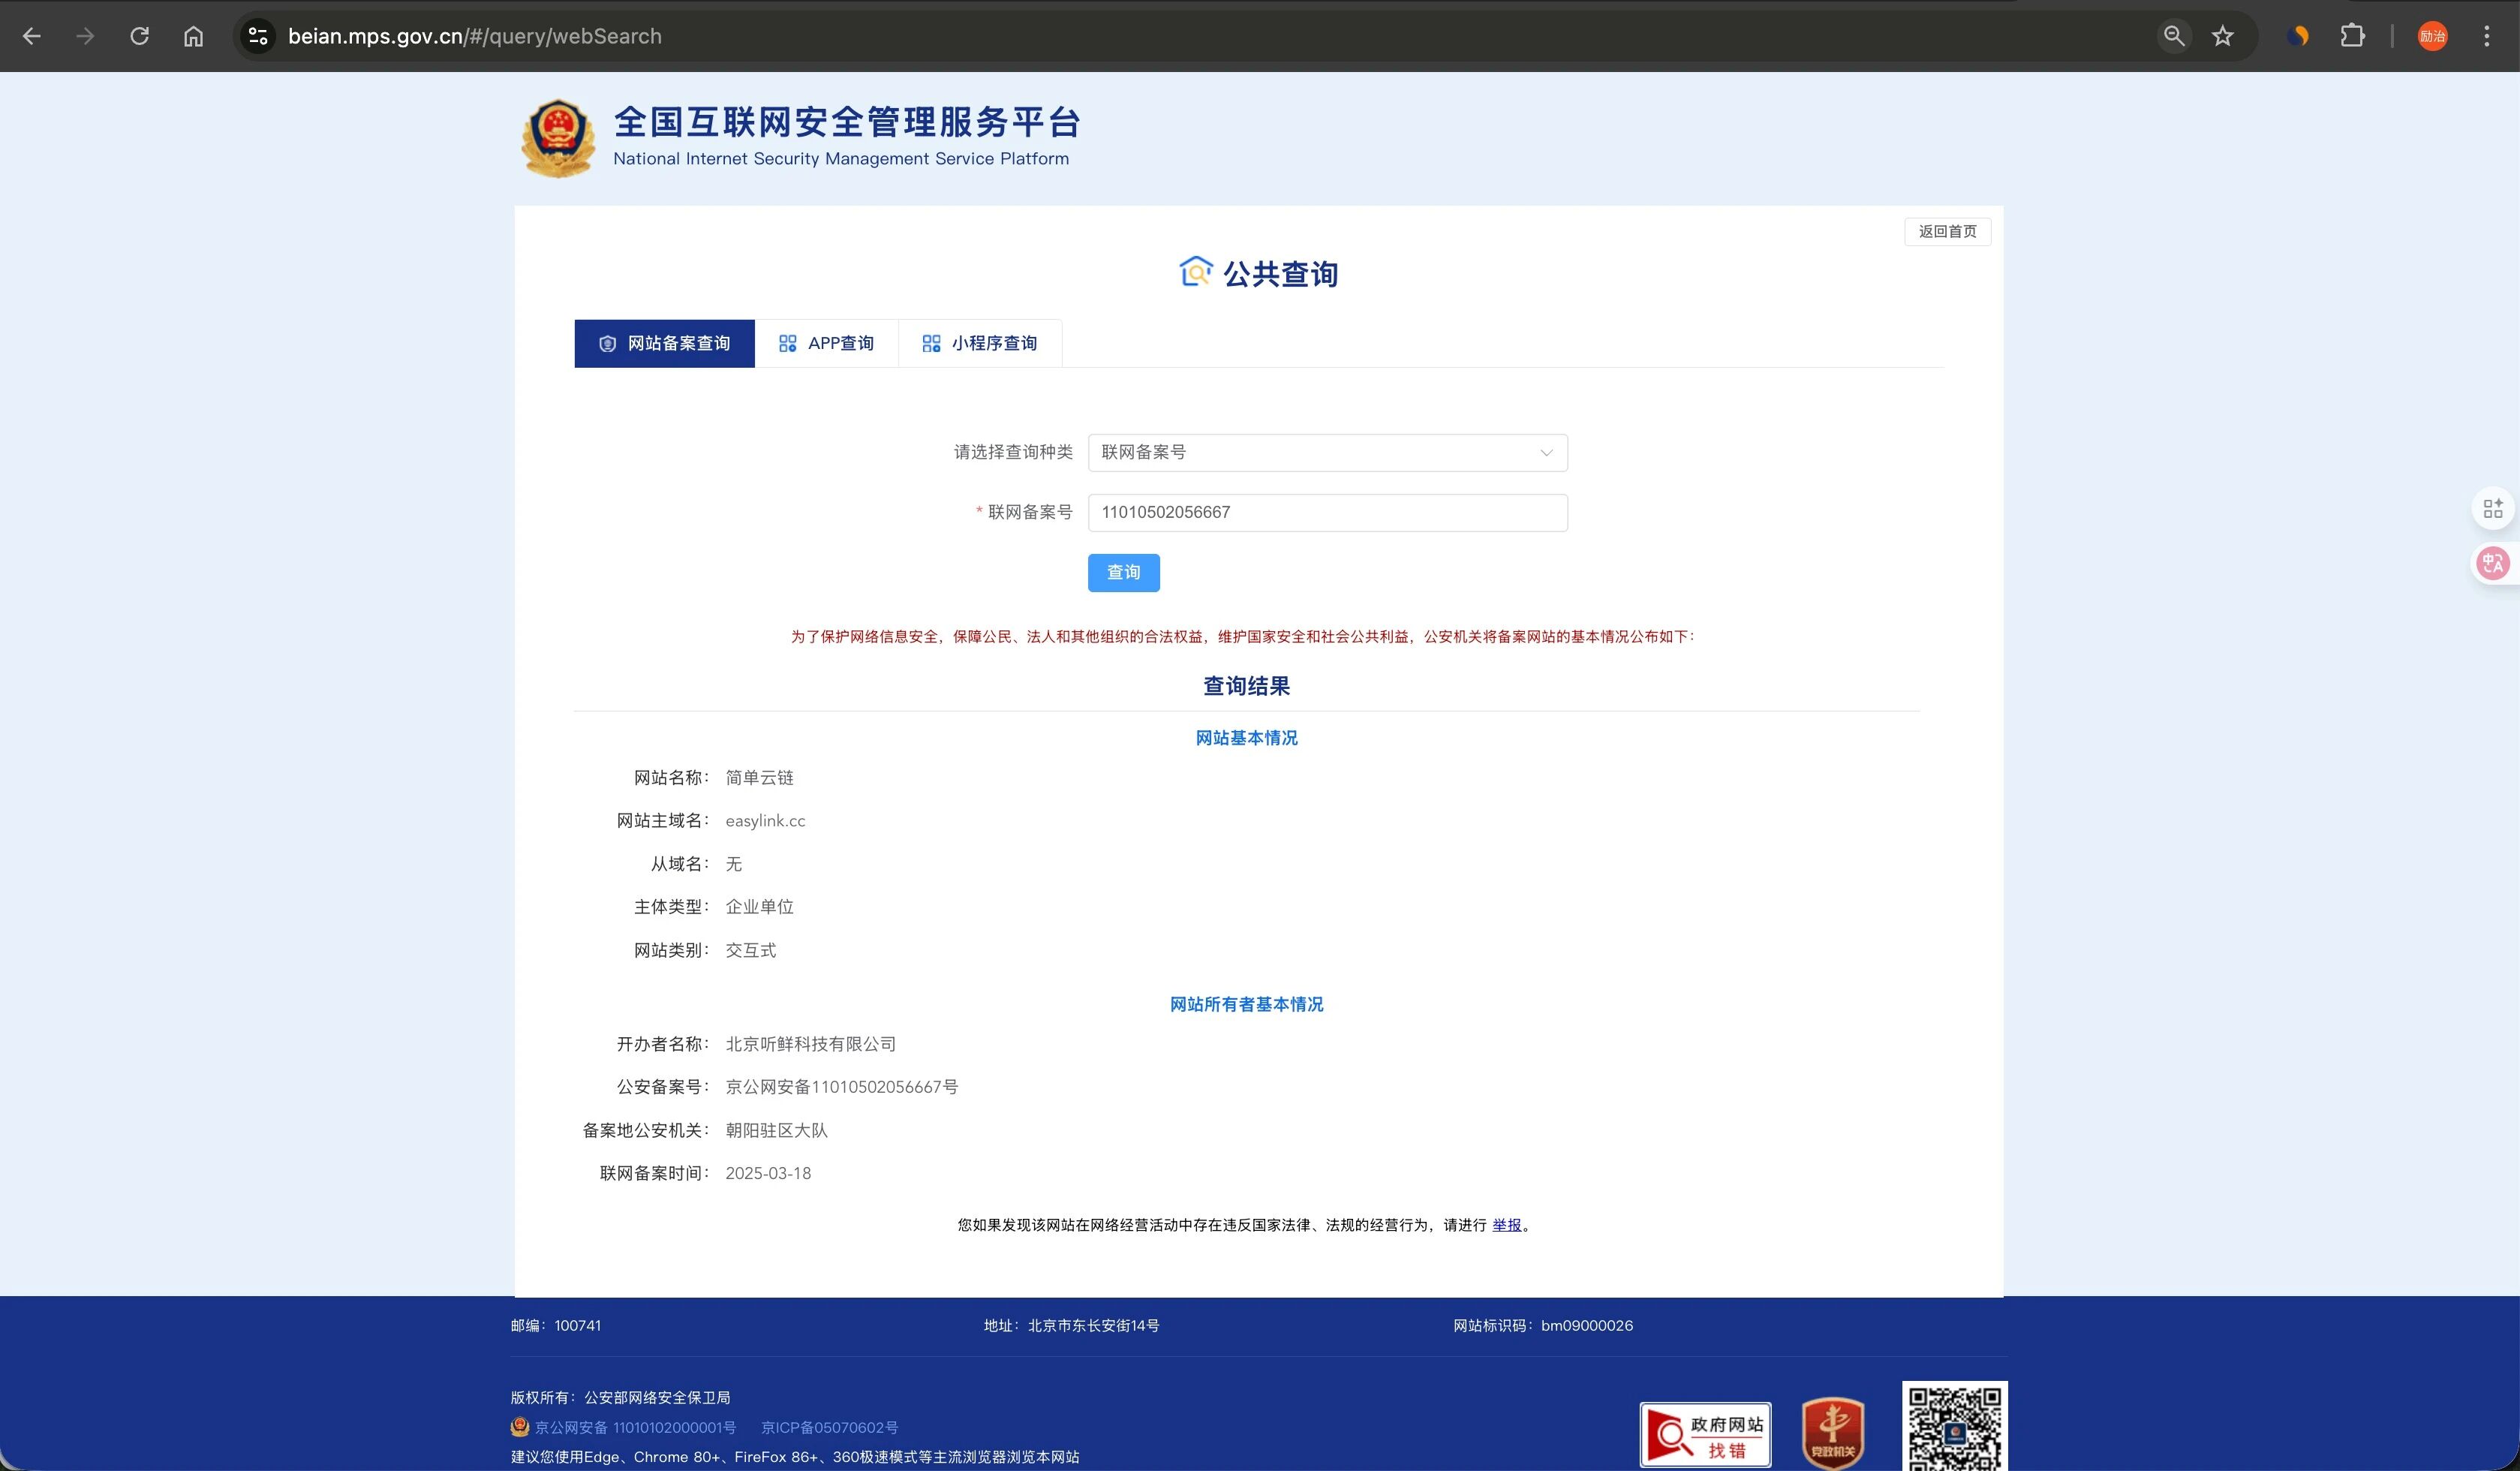Click the police badge platform logo
Screen dimensions: 2520x1471
pos(558,138)
